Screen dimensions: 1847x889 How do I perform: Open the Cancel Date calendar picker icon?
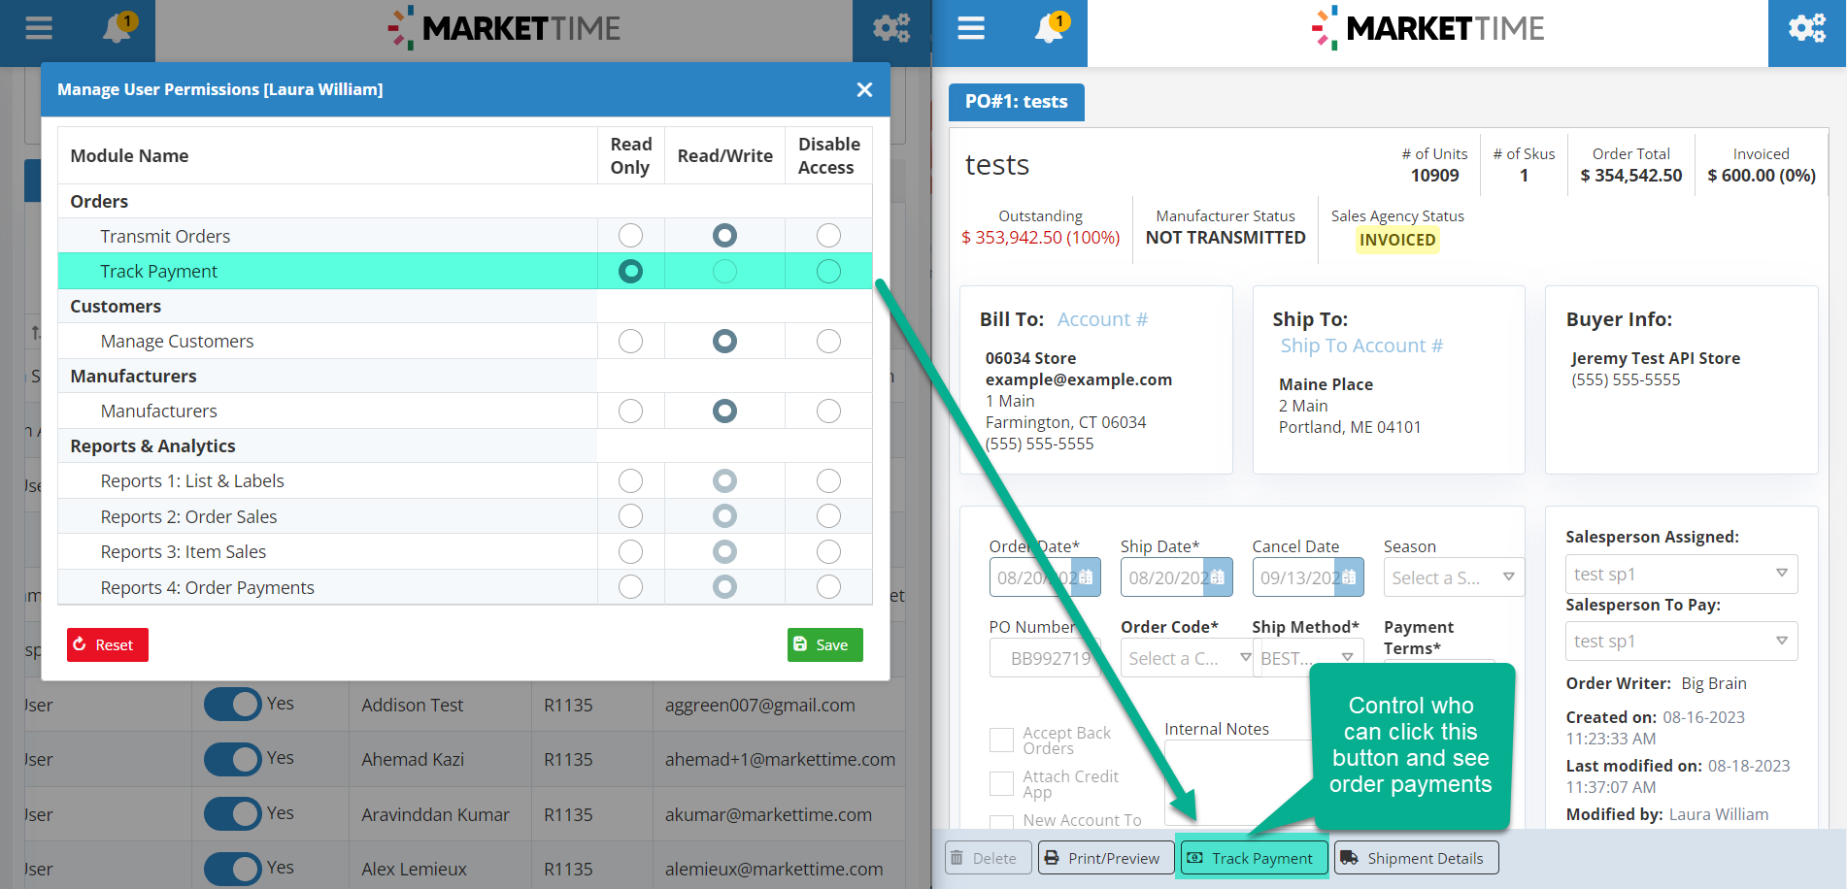1348,577
